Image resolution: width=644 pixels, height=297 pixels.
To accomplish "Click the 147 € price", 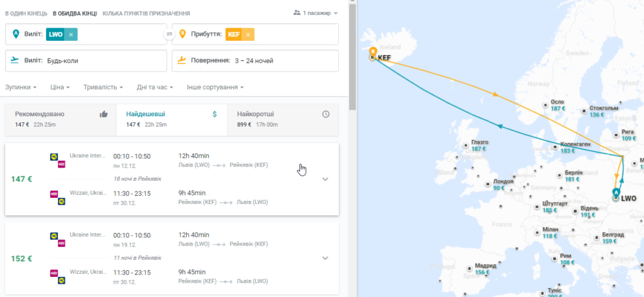I will click(x=21, y=179).
